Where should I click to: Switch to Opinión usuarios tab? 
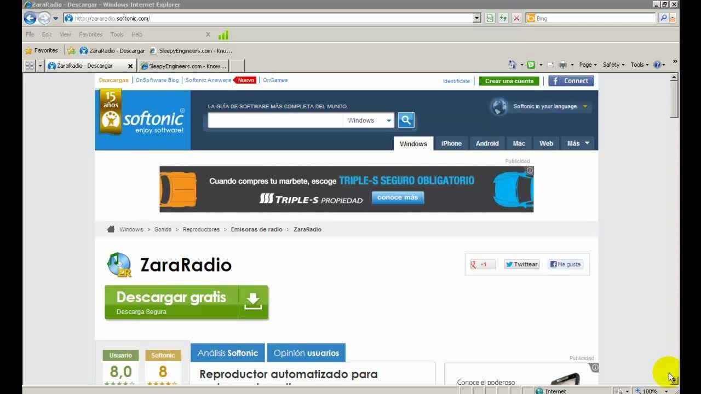tap(306, 353)
